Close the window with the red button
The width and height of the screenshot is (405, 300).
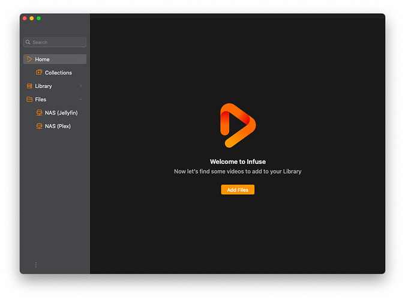25,19
